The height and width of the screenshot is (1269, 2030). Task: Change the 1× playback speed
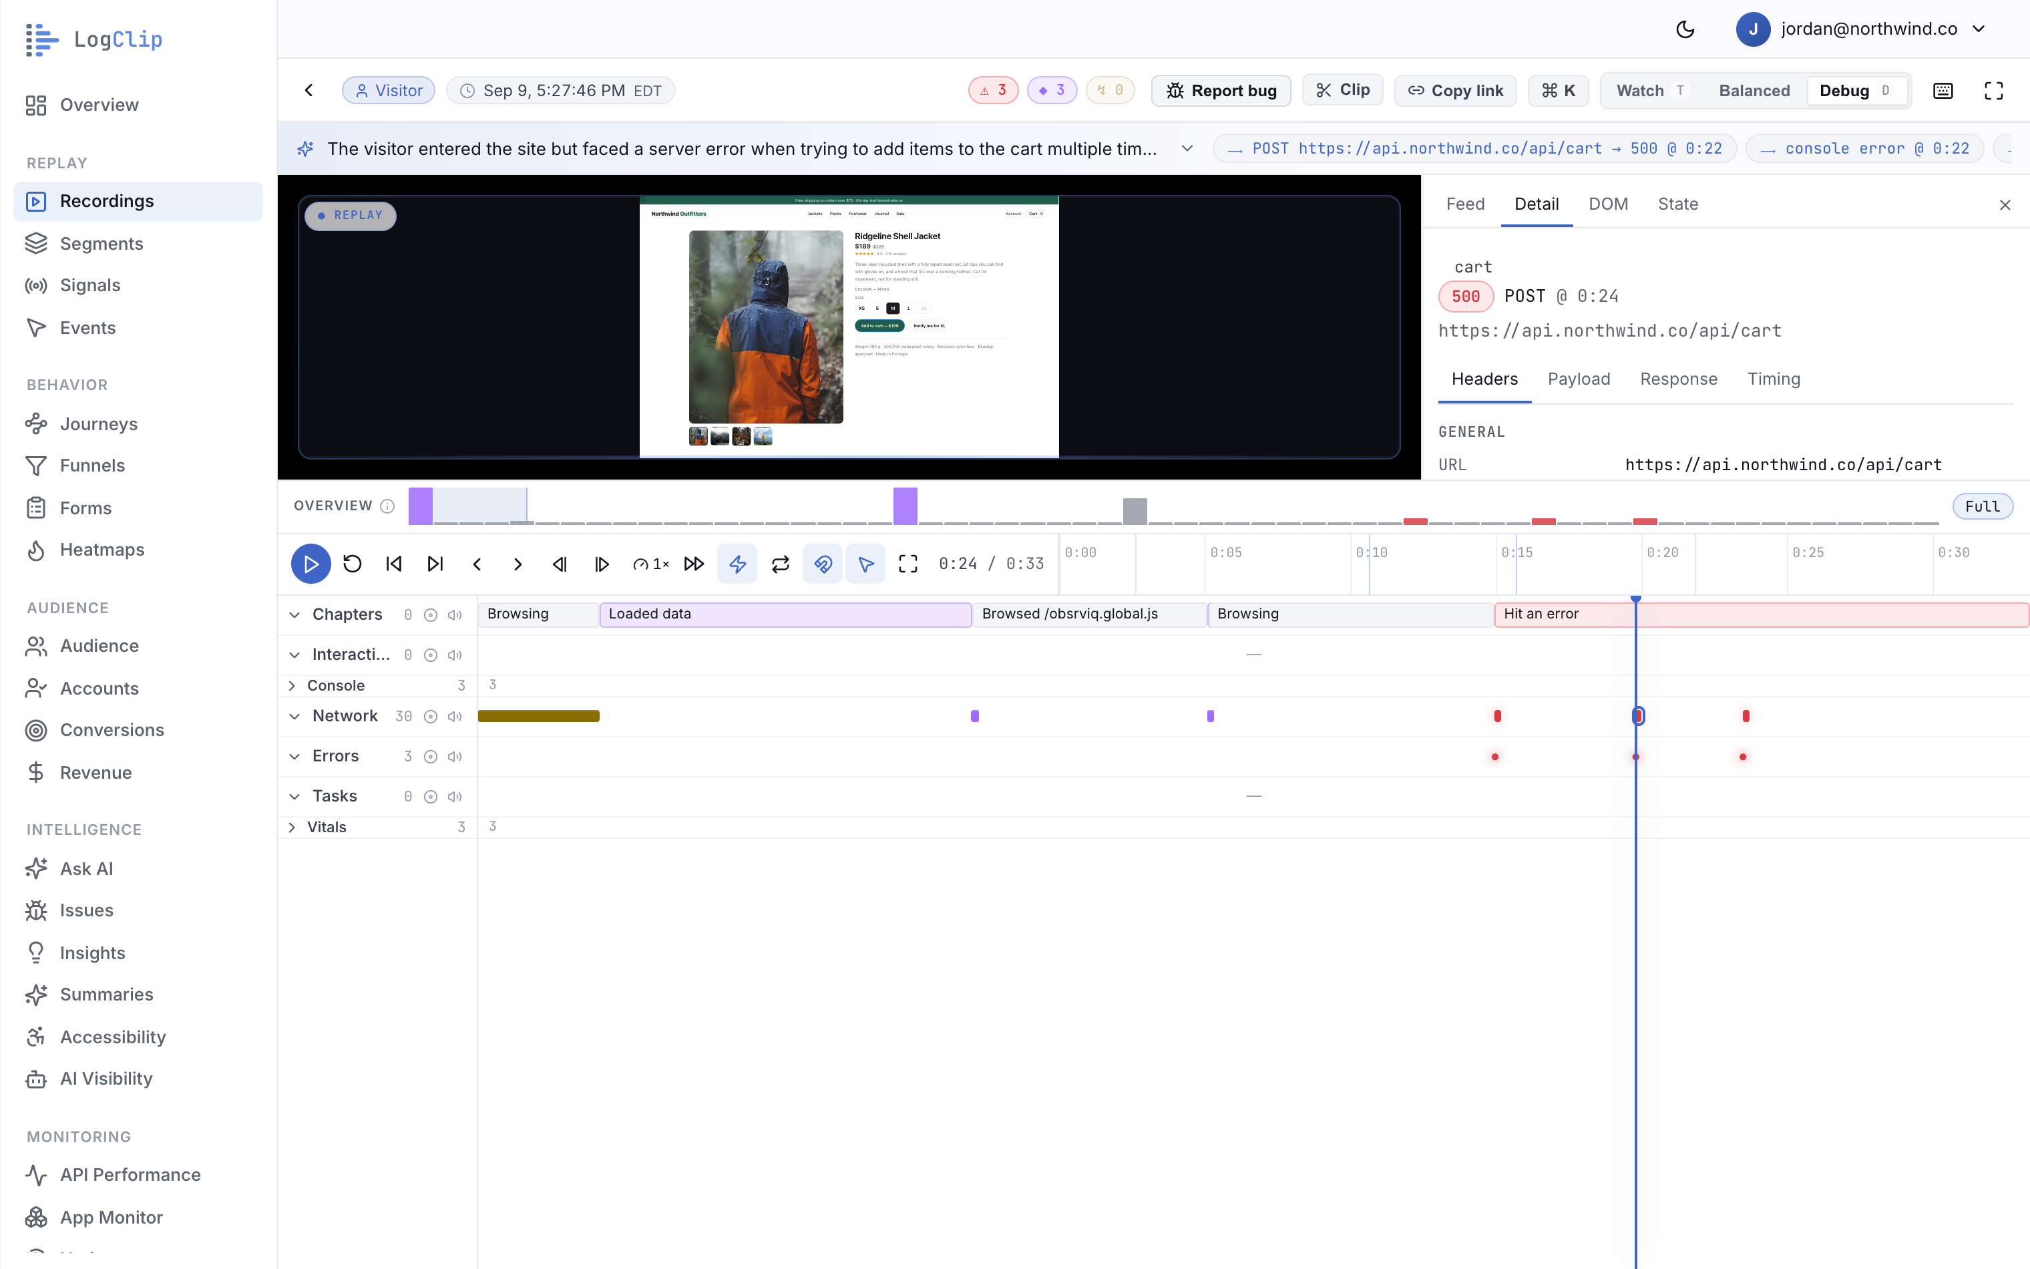point(651,564)
